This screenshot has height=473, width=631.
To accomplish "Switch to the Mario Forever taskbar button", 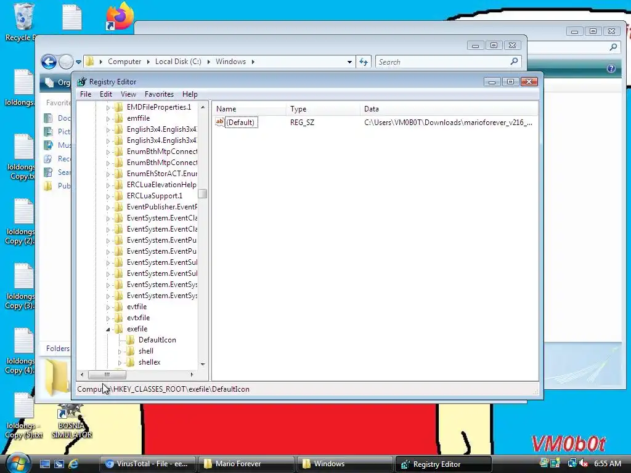I will [246, 464].
